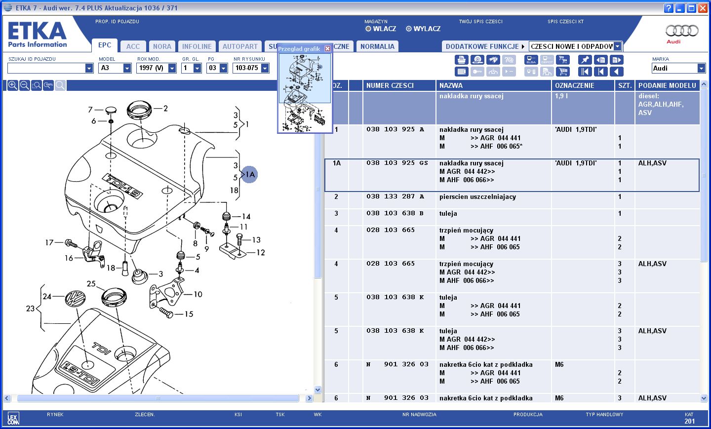
Task: Jump to first subgroup icon
Action: coord(600,72)
